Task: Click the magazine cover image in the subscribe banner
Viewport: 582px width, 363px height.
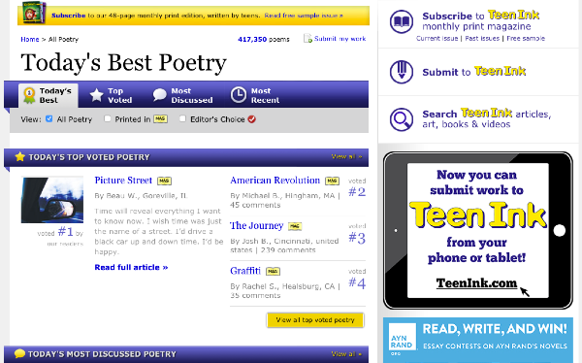Action: point(34,13)
